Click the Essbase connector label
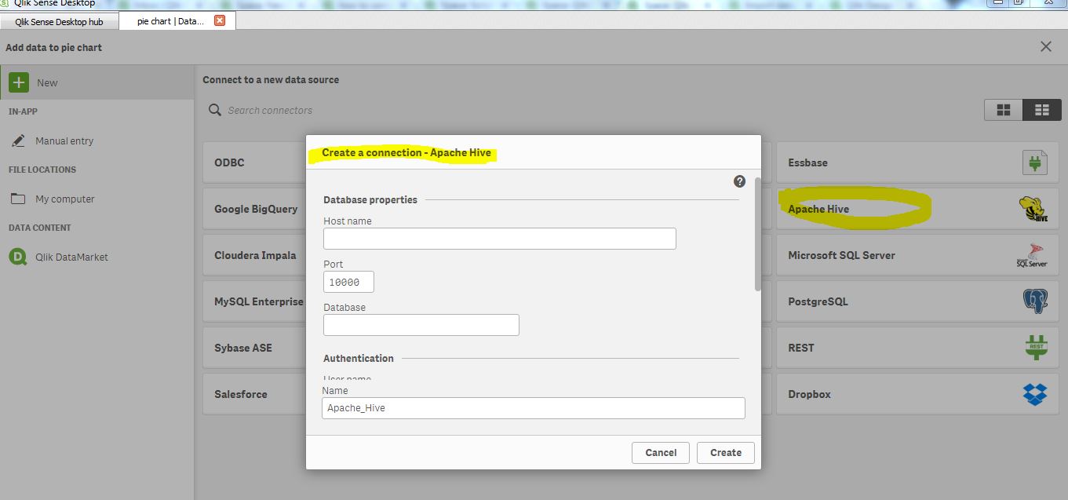The height and width of the screenshot is (500, 1068). (x=807, y=162)
